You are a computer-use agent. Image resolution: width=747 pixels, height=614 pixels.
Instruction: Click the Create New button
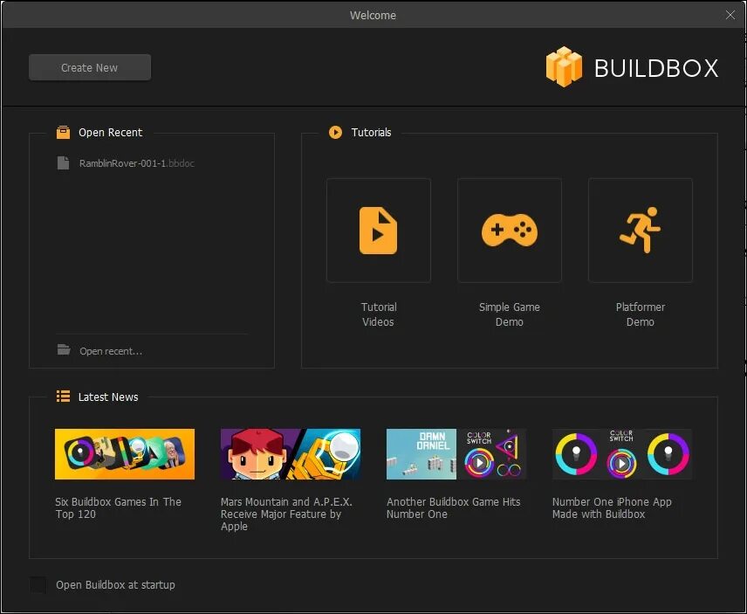point(90,67)
